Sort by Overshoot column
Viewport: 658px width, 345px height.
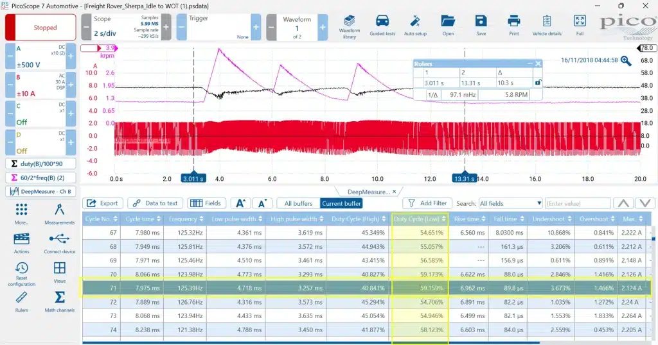tap(596, 219)
